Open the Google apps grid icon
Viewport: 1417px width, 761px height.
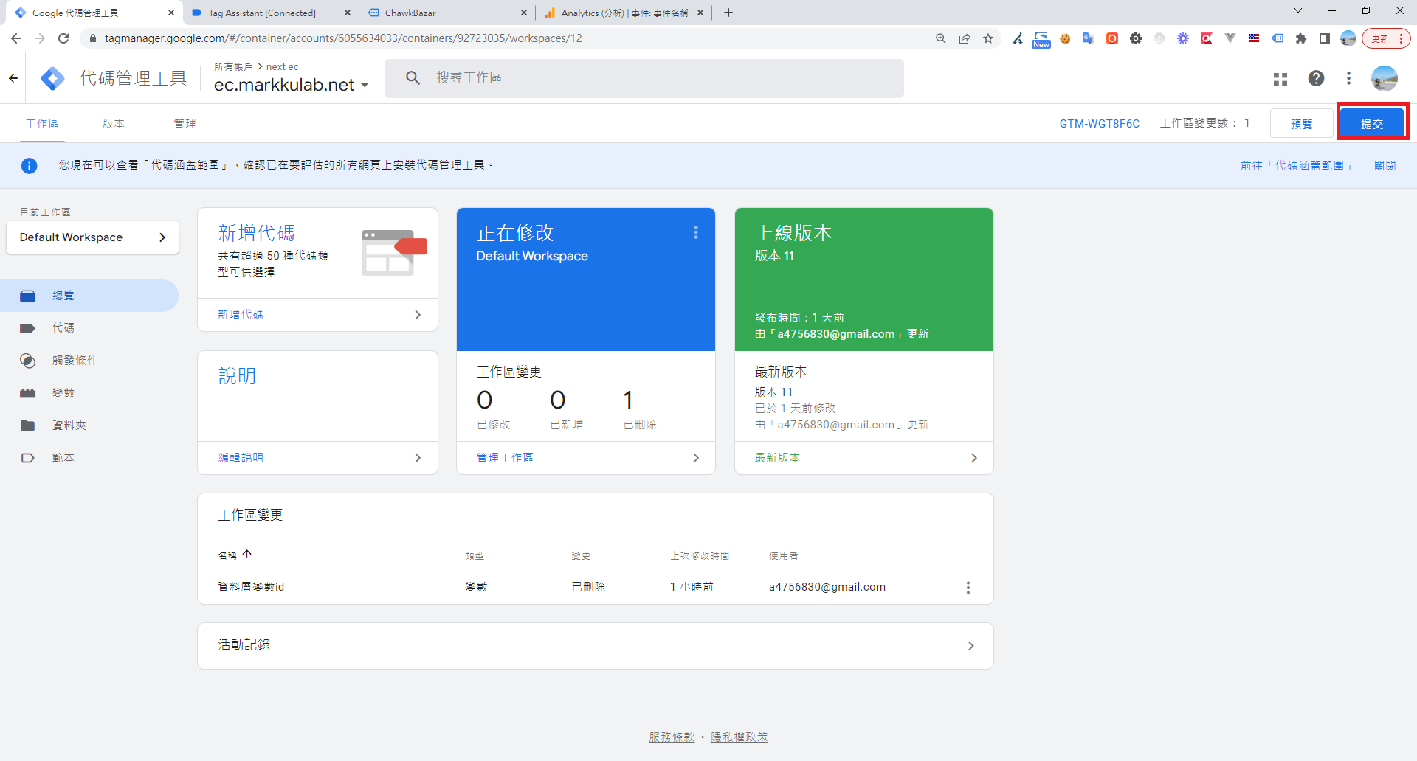point(1280,79)
